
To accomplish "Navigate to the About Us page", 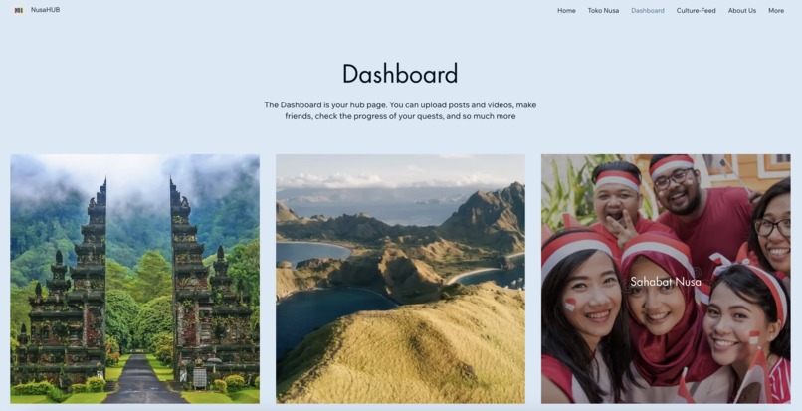I will click(x=741, y=10).
